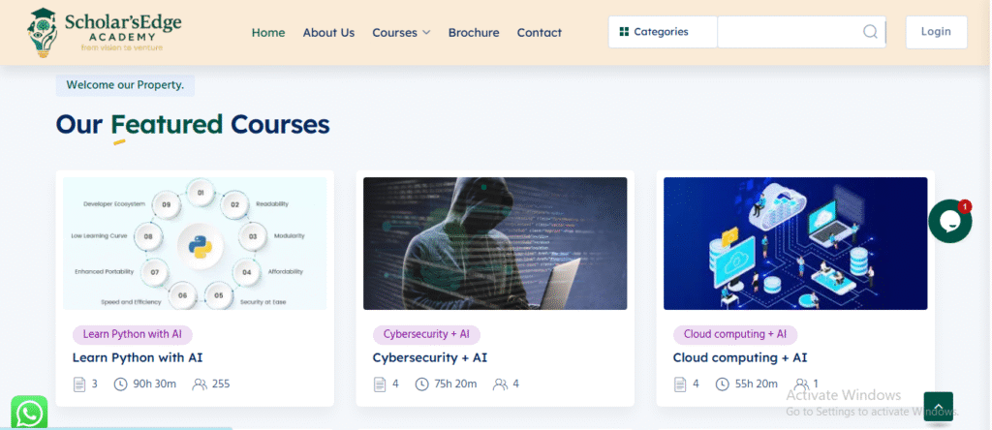Select the Brochure menu item

click(474, 32)
